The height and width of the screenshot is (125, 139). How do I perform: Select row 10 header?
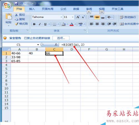point(6,88)
